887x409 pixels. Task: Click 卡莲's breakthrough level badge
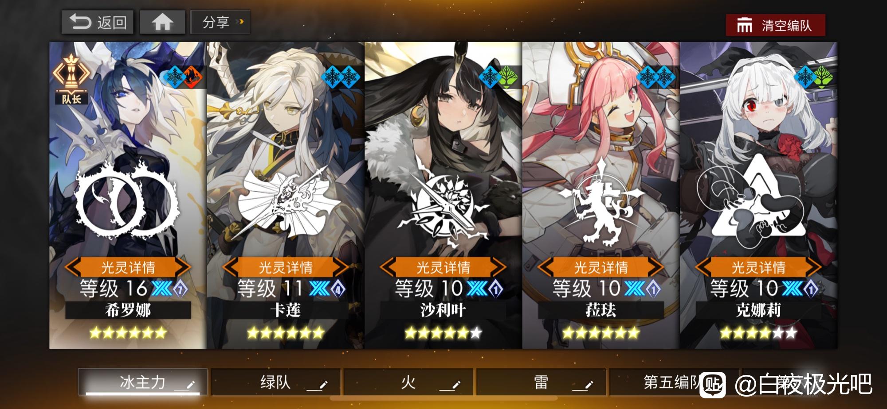pos(338,289)
